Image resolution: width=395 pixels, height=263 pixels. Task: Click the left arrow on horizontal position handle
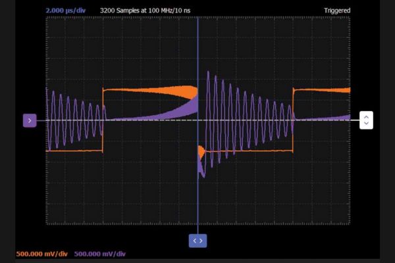pos(195,241)
